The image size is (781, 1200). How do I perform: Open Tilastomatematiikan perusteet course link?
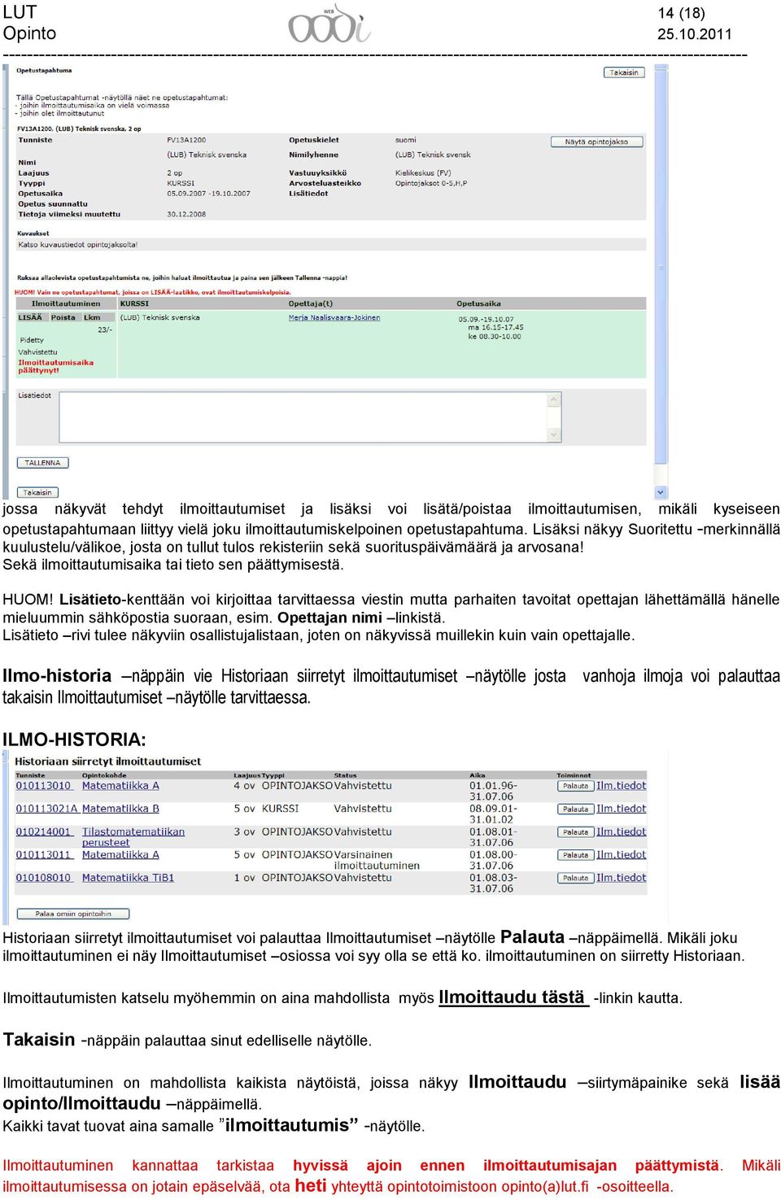point(133,836)
